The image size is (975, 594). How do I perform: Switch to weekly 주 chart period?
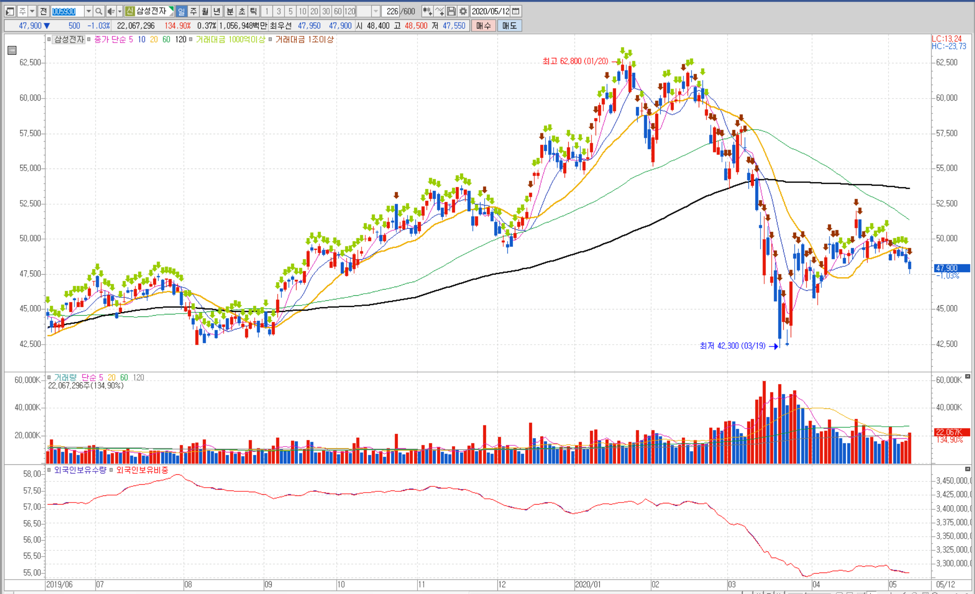coord(193,11)
